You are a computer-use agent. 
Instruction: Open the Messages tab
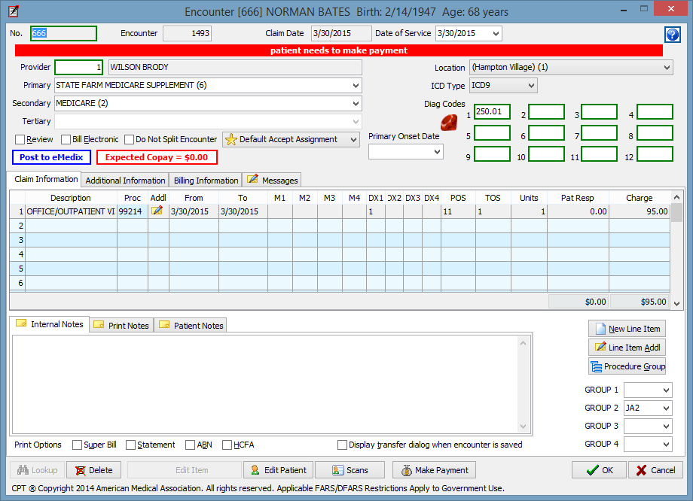point(272,181)
